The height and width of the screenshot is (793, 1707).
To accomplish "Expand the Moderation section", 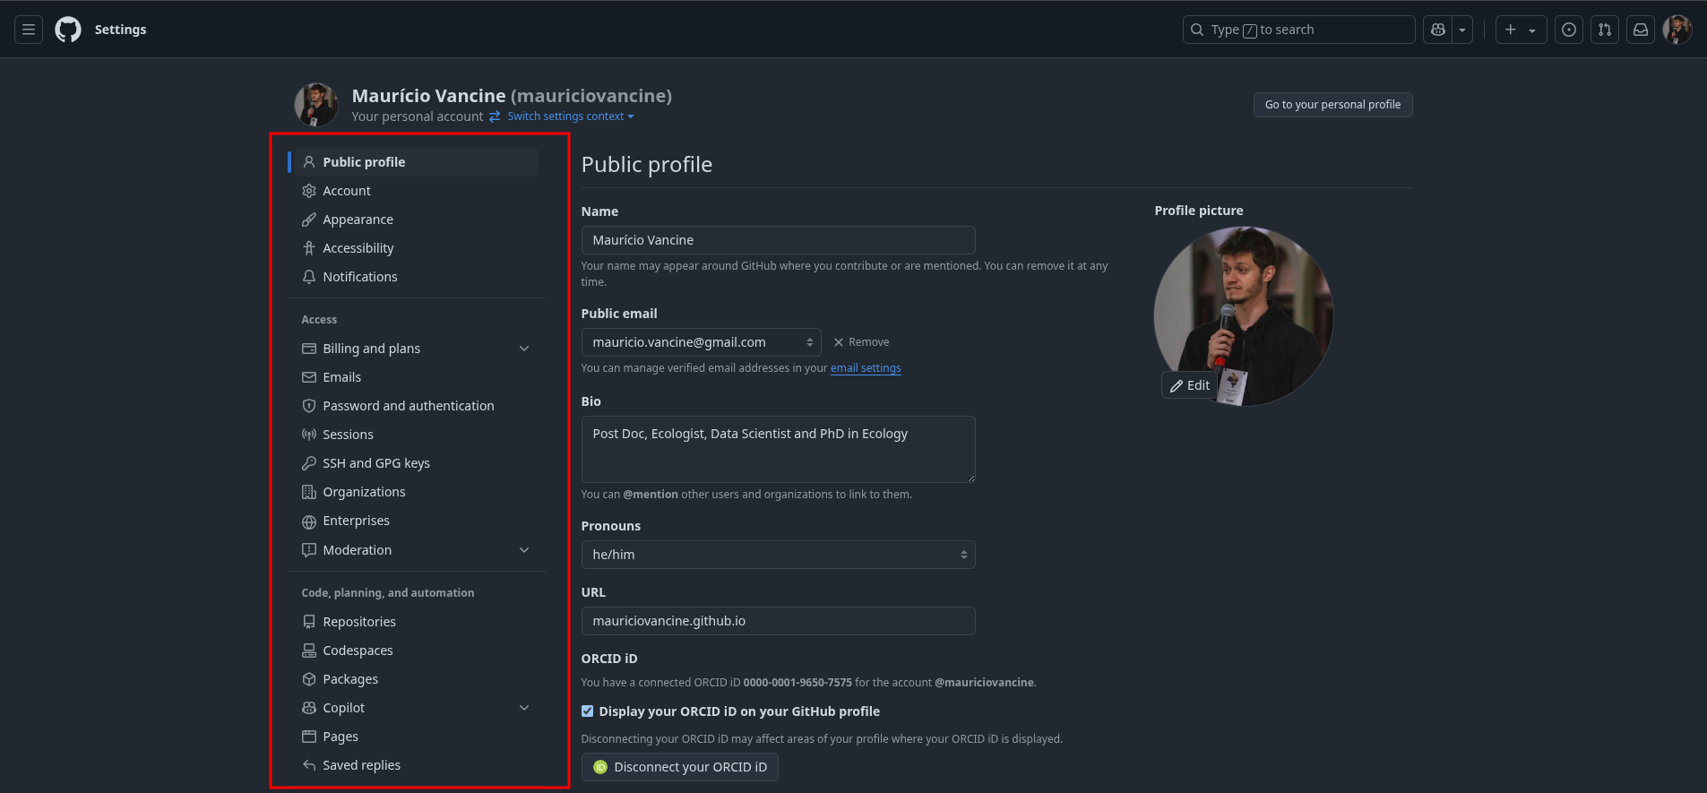I will point(524,550).
